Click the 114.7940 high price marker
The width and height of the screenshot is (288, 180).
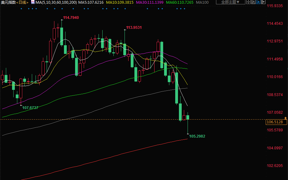coord(71,18)
